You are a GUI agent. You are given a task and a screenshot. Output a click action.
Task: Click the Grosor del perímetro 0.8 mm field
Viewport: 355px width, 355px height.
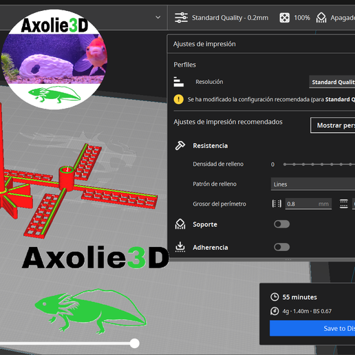[x=308, y=204]
